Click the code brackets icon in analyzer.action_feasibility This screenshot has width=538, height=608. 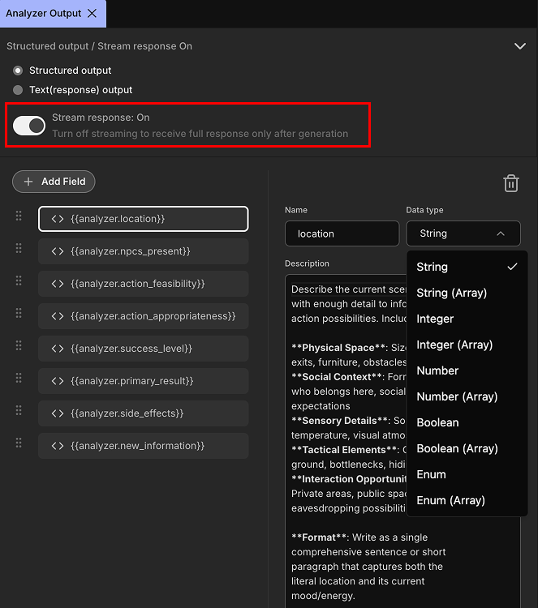[x=58, y=284]
